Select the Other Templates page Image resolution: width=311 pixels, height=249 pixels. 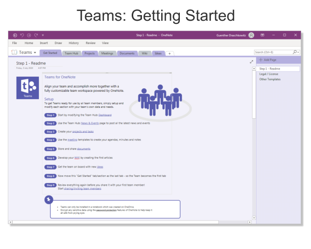click(270, 79)
